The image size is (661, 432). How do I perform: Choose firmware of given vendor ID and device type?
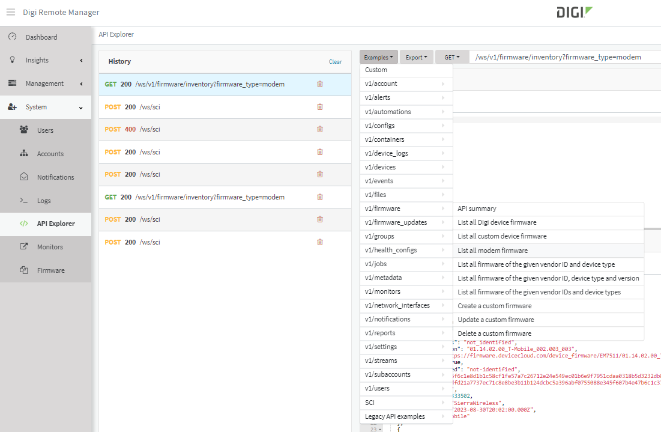pos(549,264)
